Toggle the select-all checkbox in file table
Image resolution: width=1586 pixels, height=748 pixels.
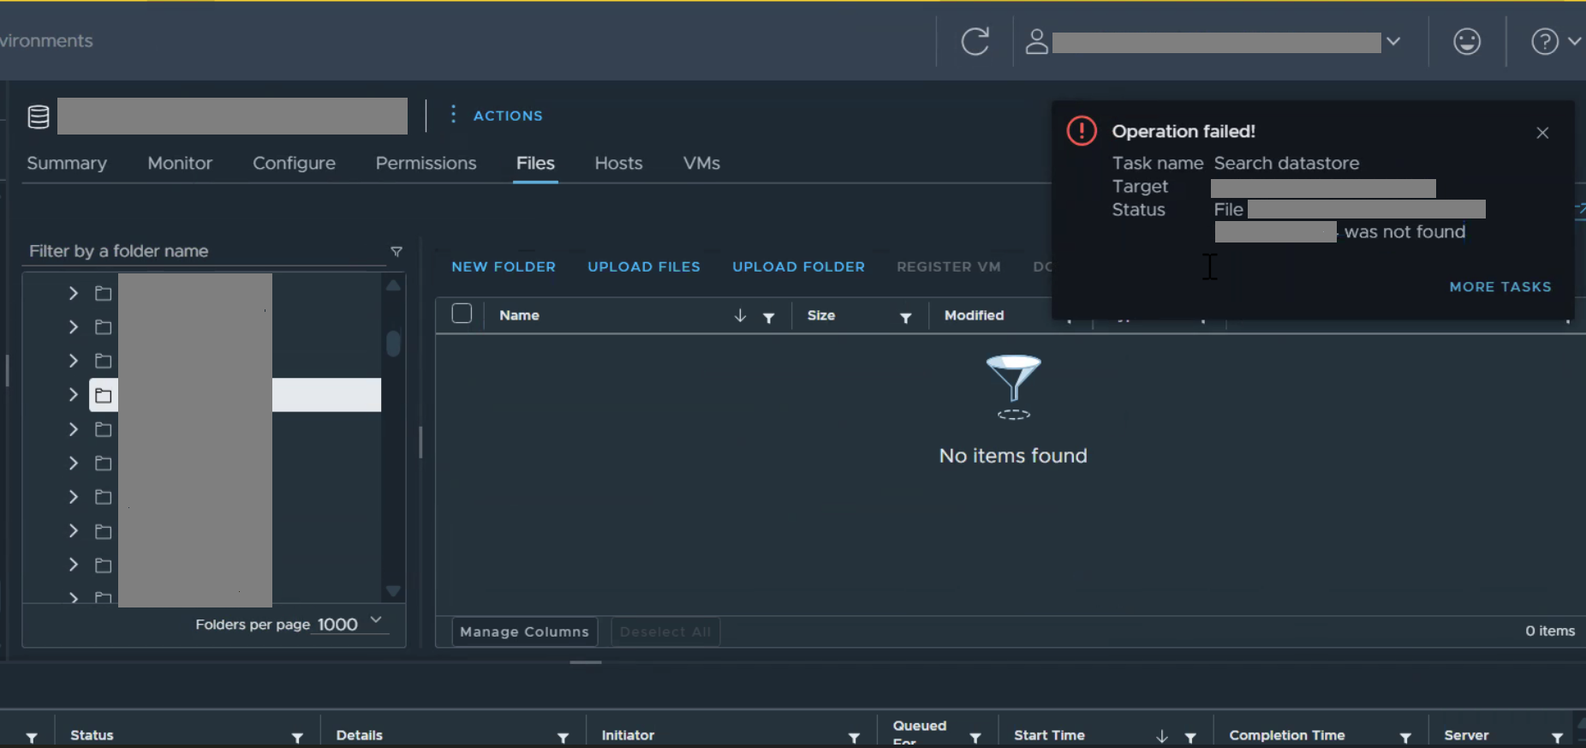[462, 314]
